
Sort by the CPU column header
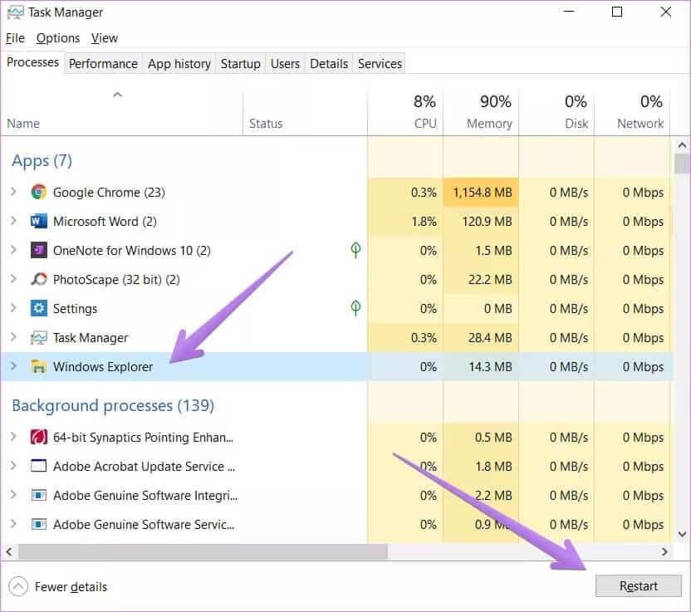pyautogui.click(x=405, y=112)
